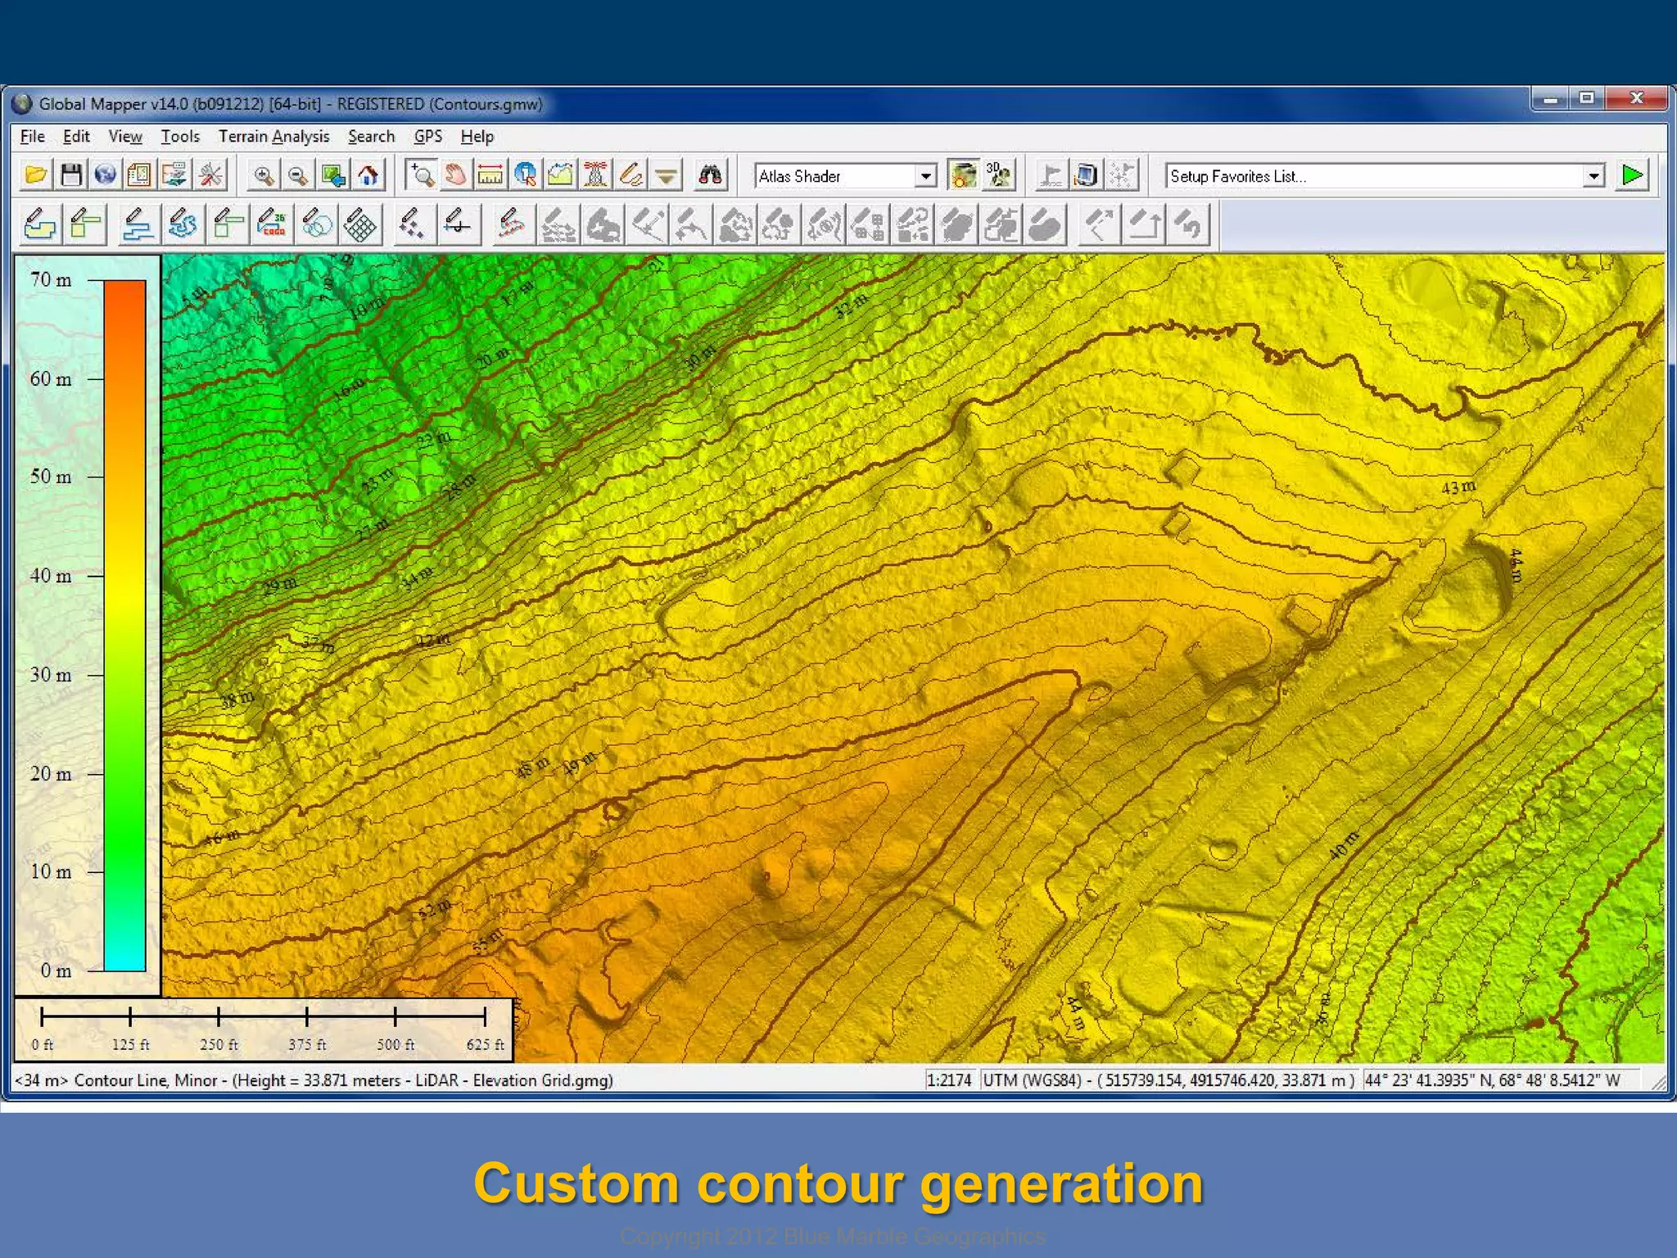Select the Feature Info tool

click(x=526, y=175)
